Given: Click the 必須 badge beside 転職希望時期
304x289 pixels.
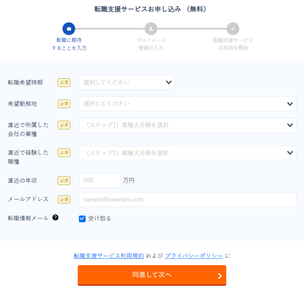Looking at the screenshot, I should pos(64,82).
